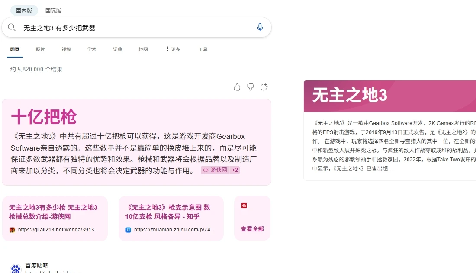
Task: Select the 学术 tab
Action: (x=92, y=49)
